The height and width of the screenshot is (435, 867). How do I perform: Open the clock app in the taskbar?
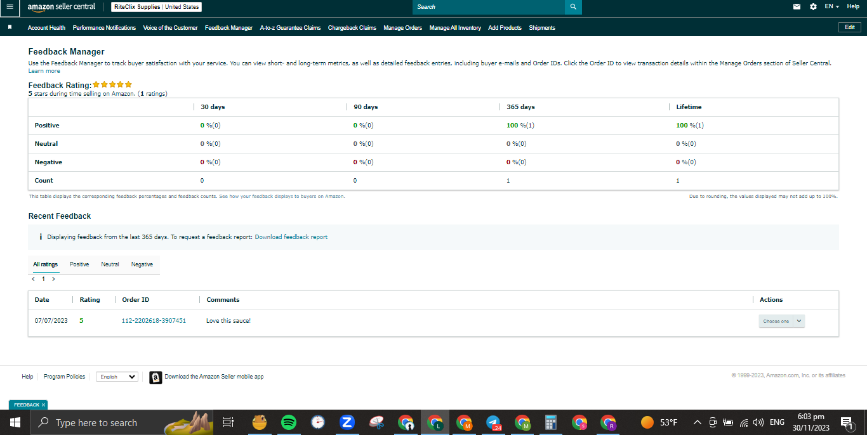(318, 422)
